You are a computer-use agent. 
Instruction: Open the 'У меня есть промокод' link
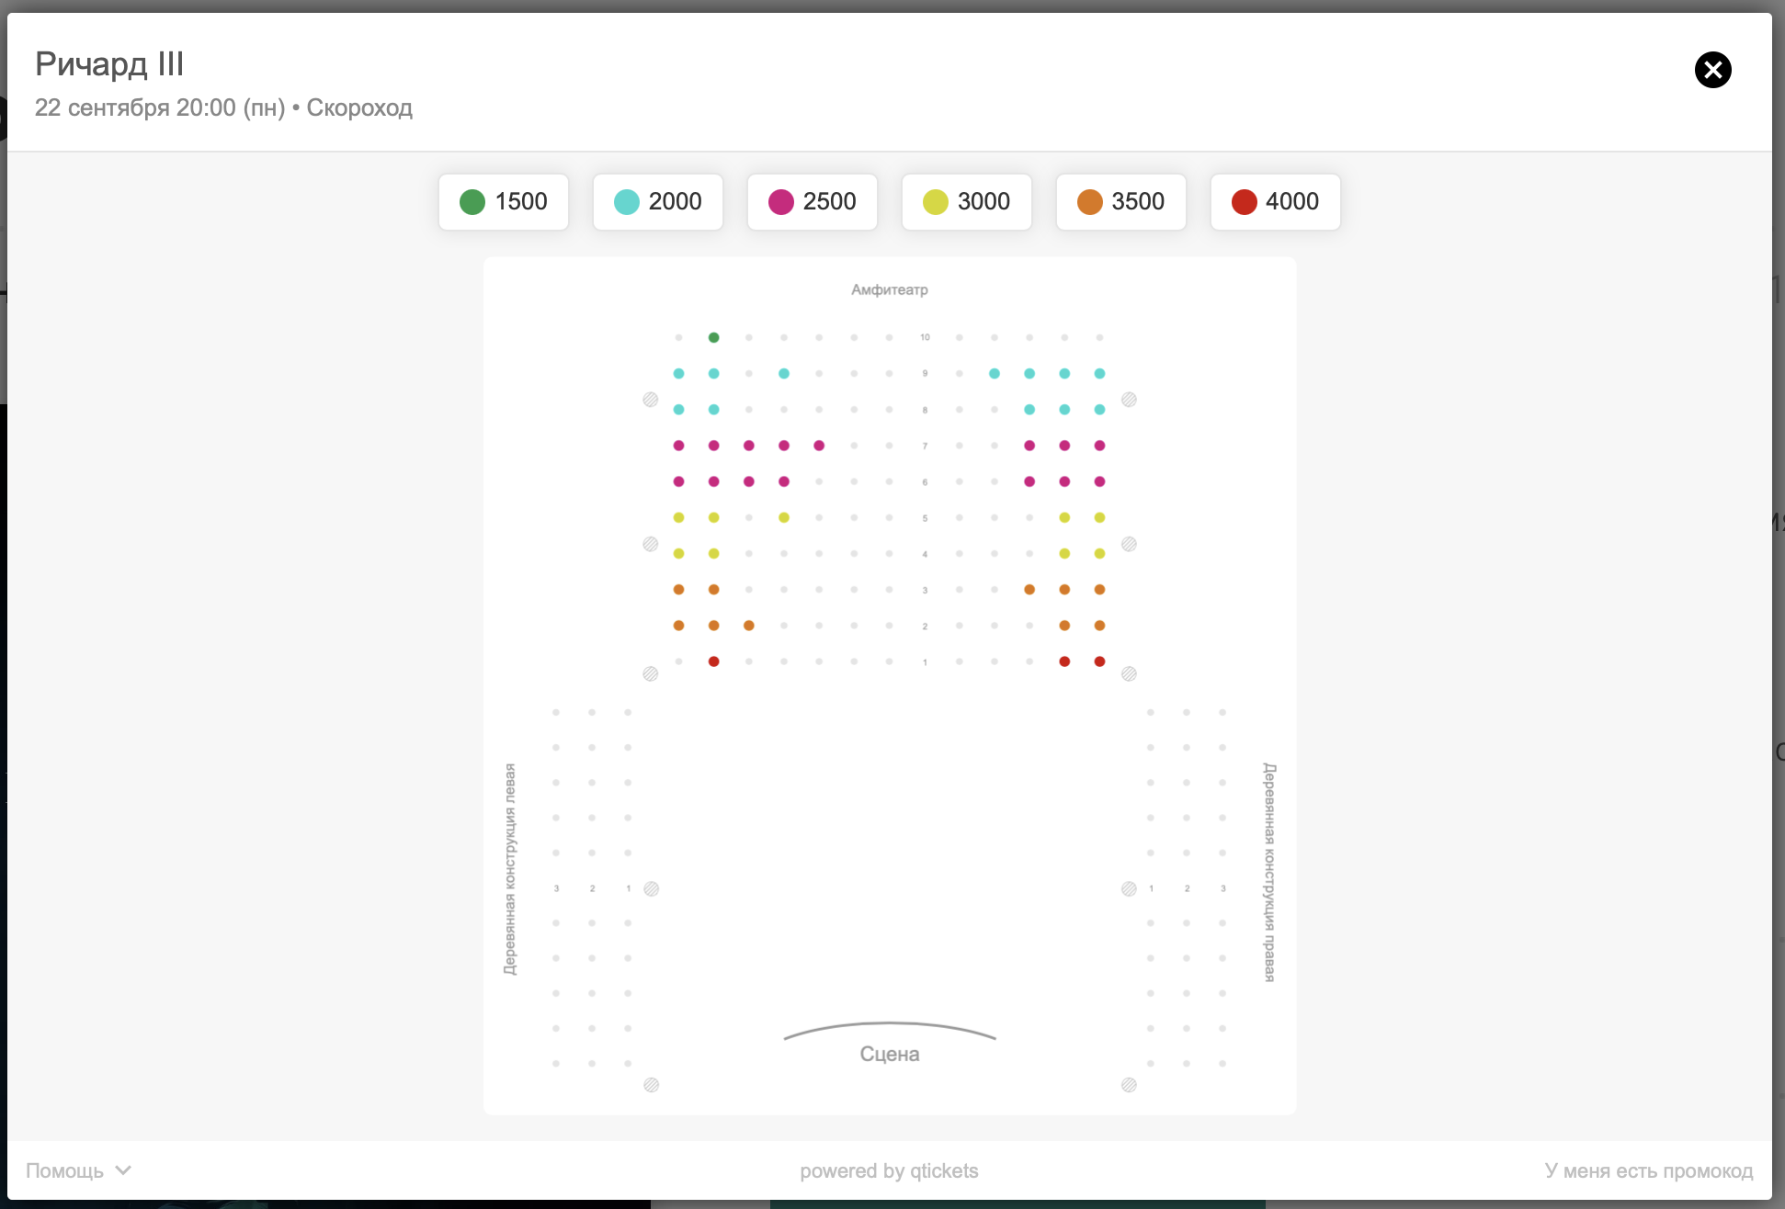point(1649,1170)
